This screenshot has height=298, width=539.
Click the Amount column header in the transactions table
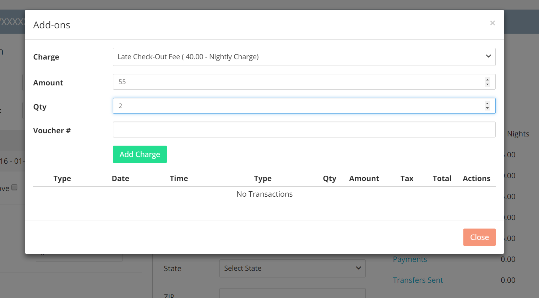click(364, 179)
